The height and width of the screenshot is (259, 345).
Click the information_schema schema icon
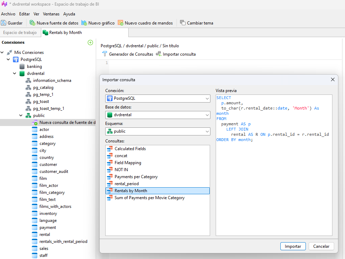(x=28, y=80)
